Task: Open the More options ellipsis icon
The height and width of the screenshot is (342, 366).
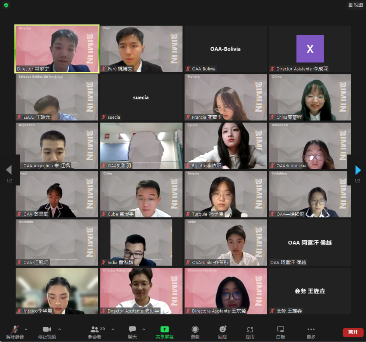Action: [311, 330]
